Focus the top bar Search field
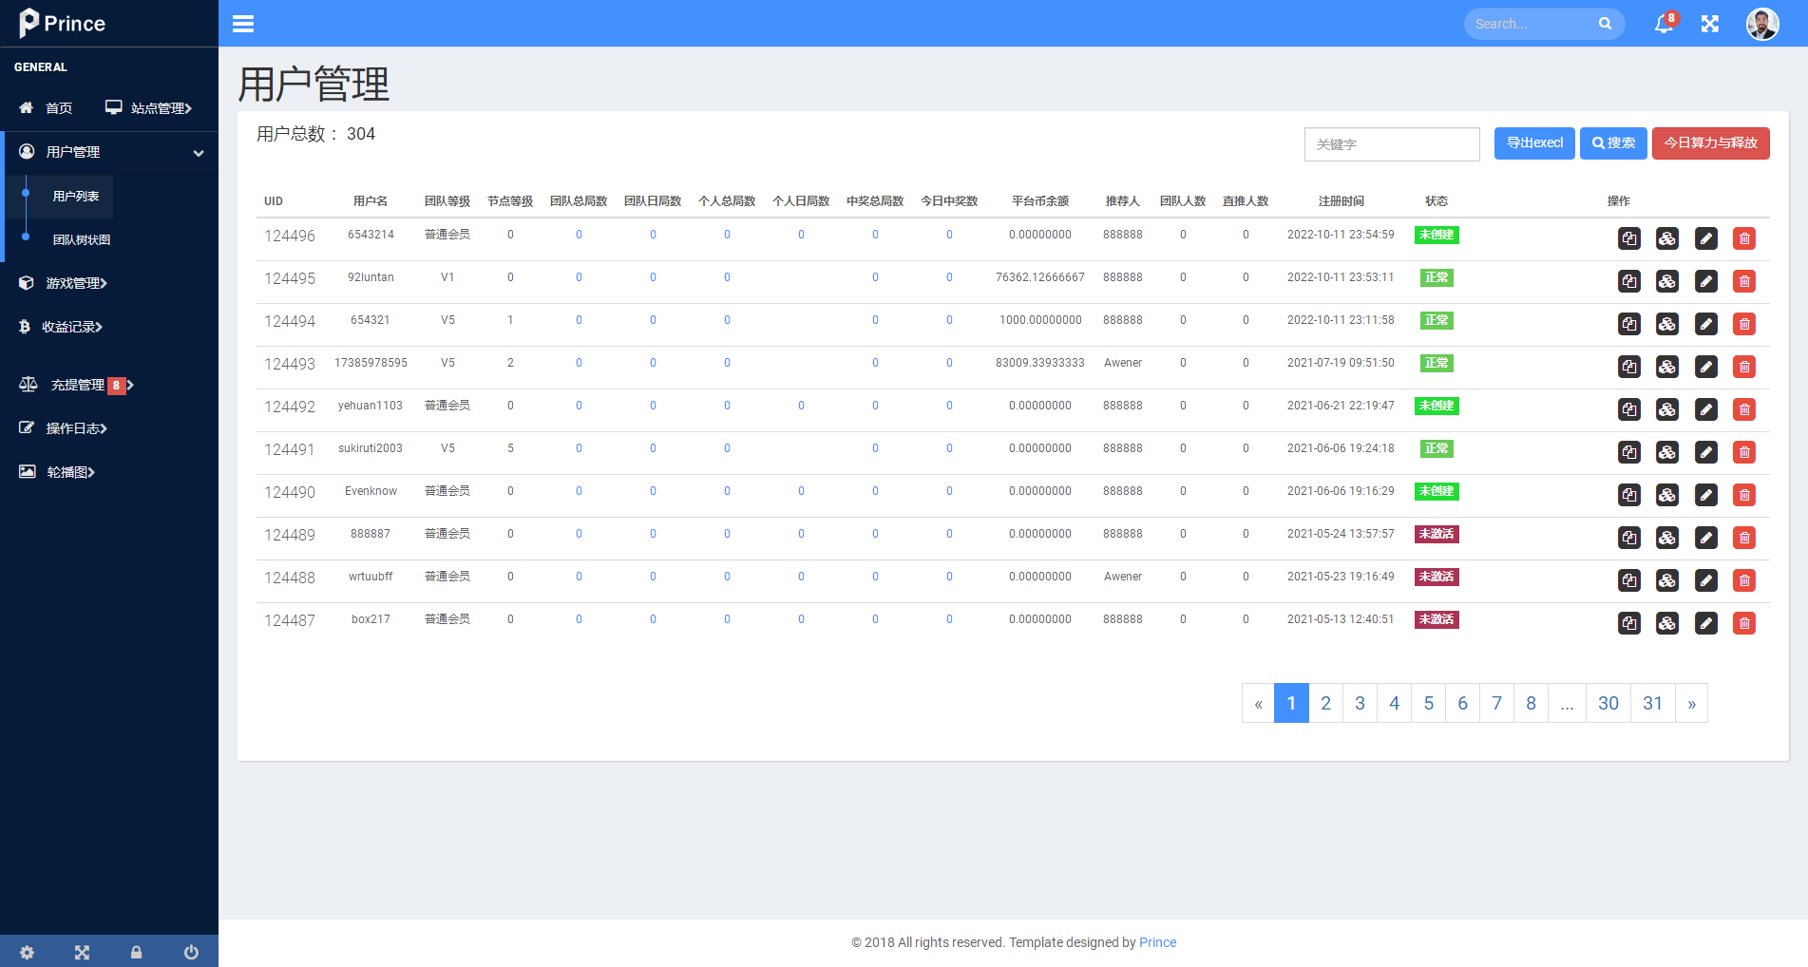Screen dimensions: 1808x967 [x=1531, y=24]
